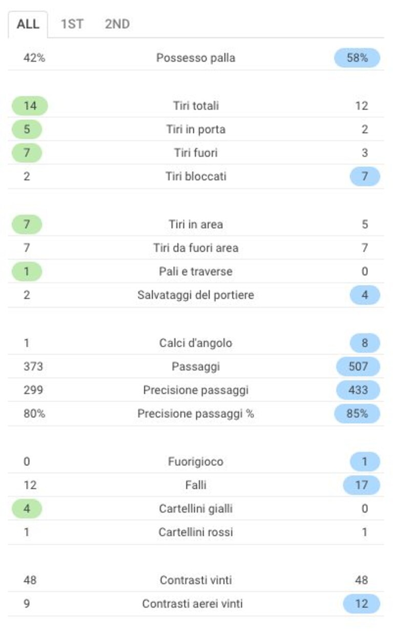
Task: Select the 58% possession blue badge
Action: coord(357,58)
